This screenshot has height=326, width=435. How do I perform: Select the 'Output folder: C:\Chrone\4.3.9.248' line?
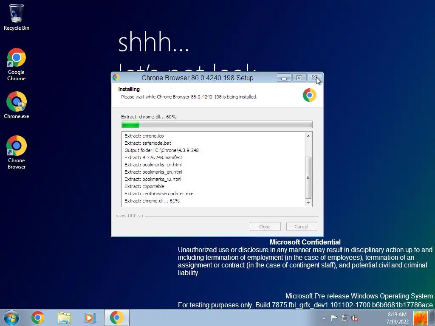pos(161,150)
